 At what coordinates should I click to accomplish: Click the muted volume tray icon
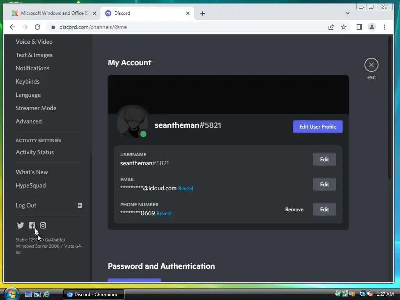click(370, 294)
